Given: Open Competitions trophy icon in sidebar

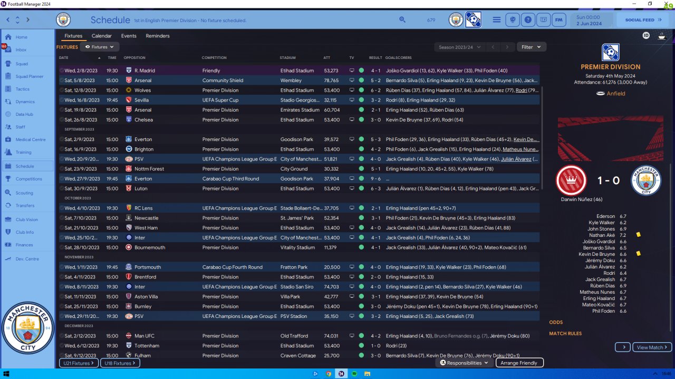Looking at the screenshot, I should click(x=8, y=179).
